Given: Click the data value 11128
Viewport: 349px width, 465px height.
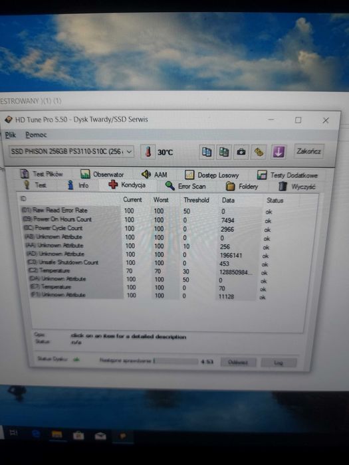Looking at the screenshot, I should [x=226, y=296].
